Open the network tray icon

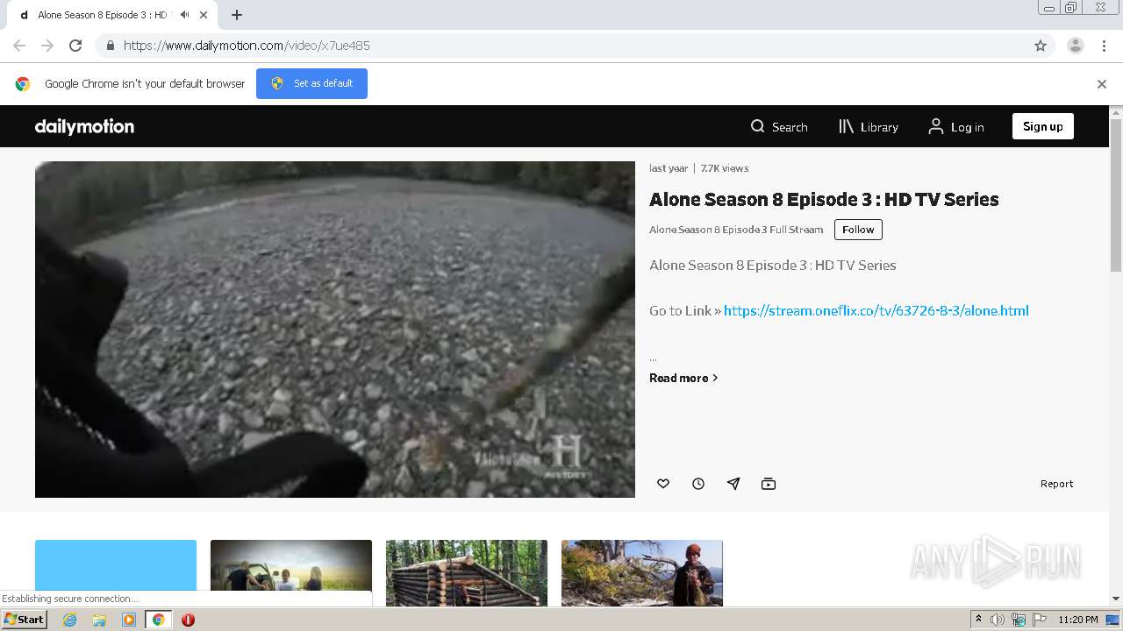click(x=1018, y=620)
